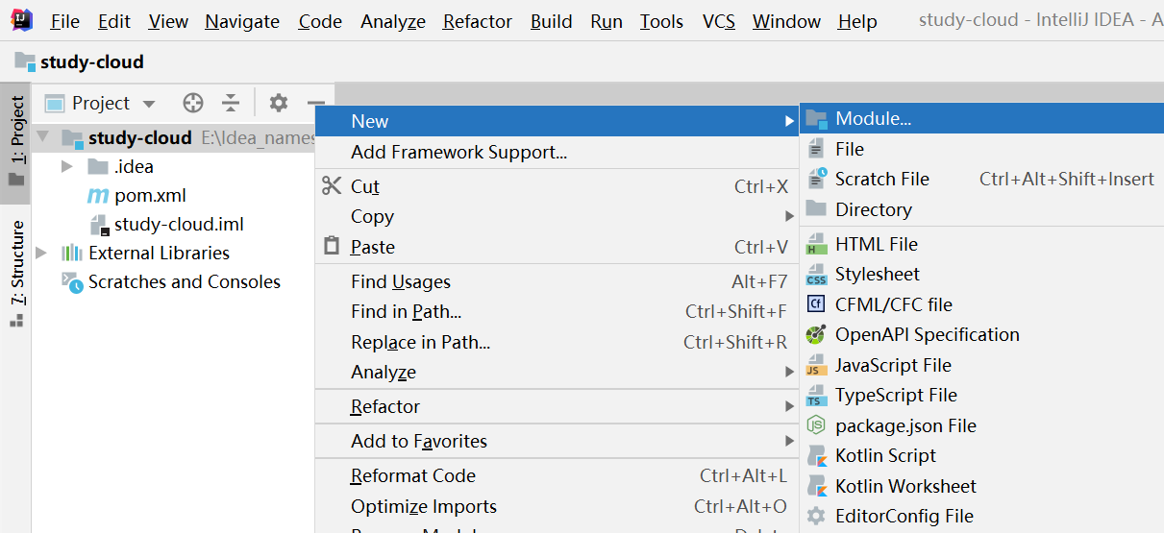Expand the .idea folder

point(66,167)
